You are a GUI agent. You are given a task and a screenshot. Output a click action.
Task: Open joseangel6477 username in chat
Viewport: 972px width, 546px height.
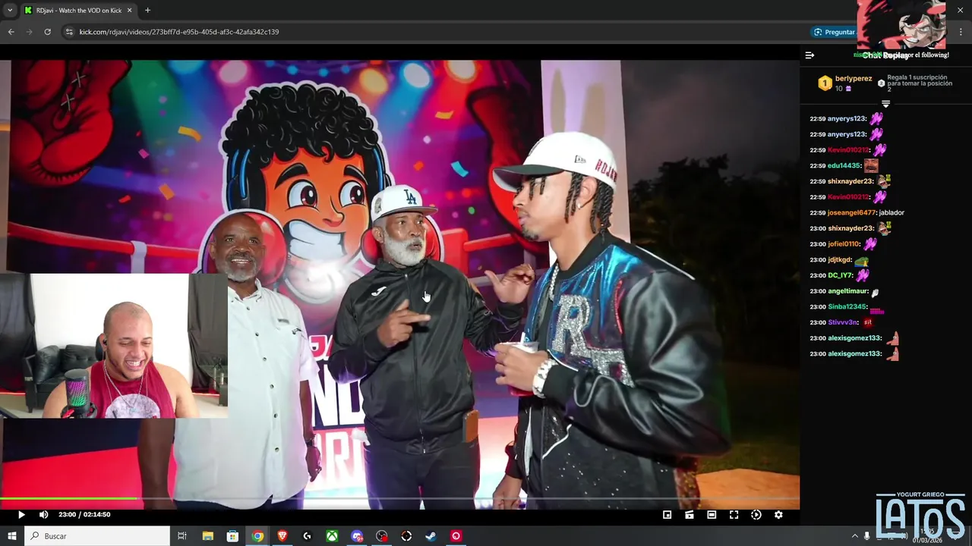coord(851,213)
